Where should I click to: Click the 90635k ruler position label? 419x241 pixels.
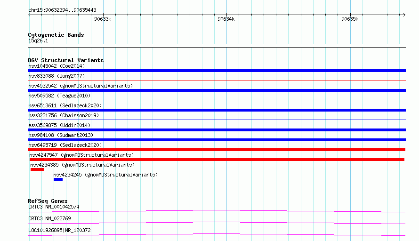(350, 19)
